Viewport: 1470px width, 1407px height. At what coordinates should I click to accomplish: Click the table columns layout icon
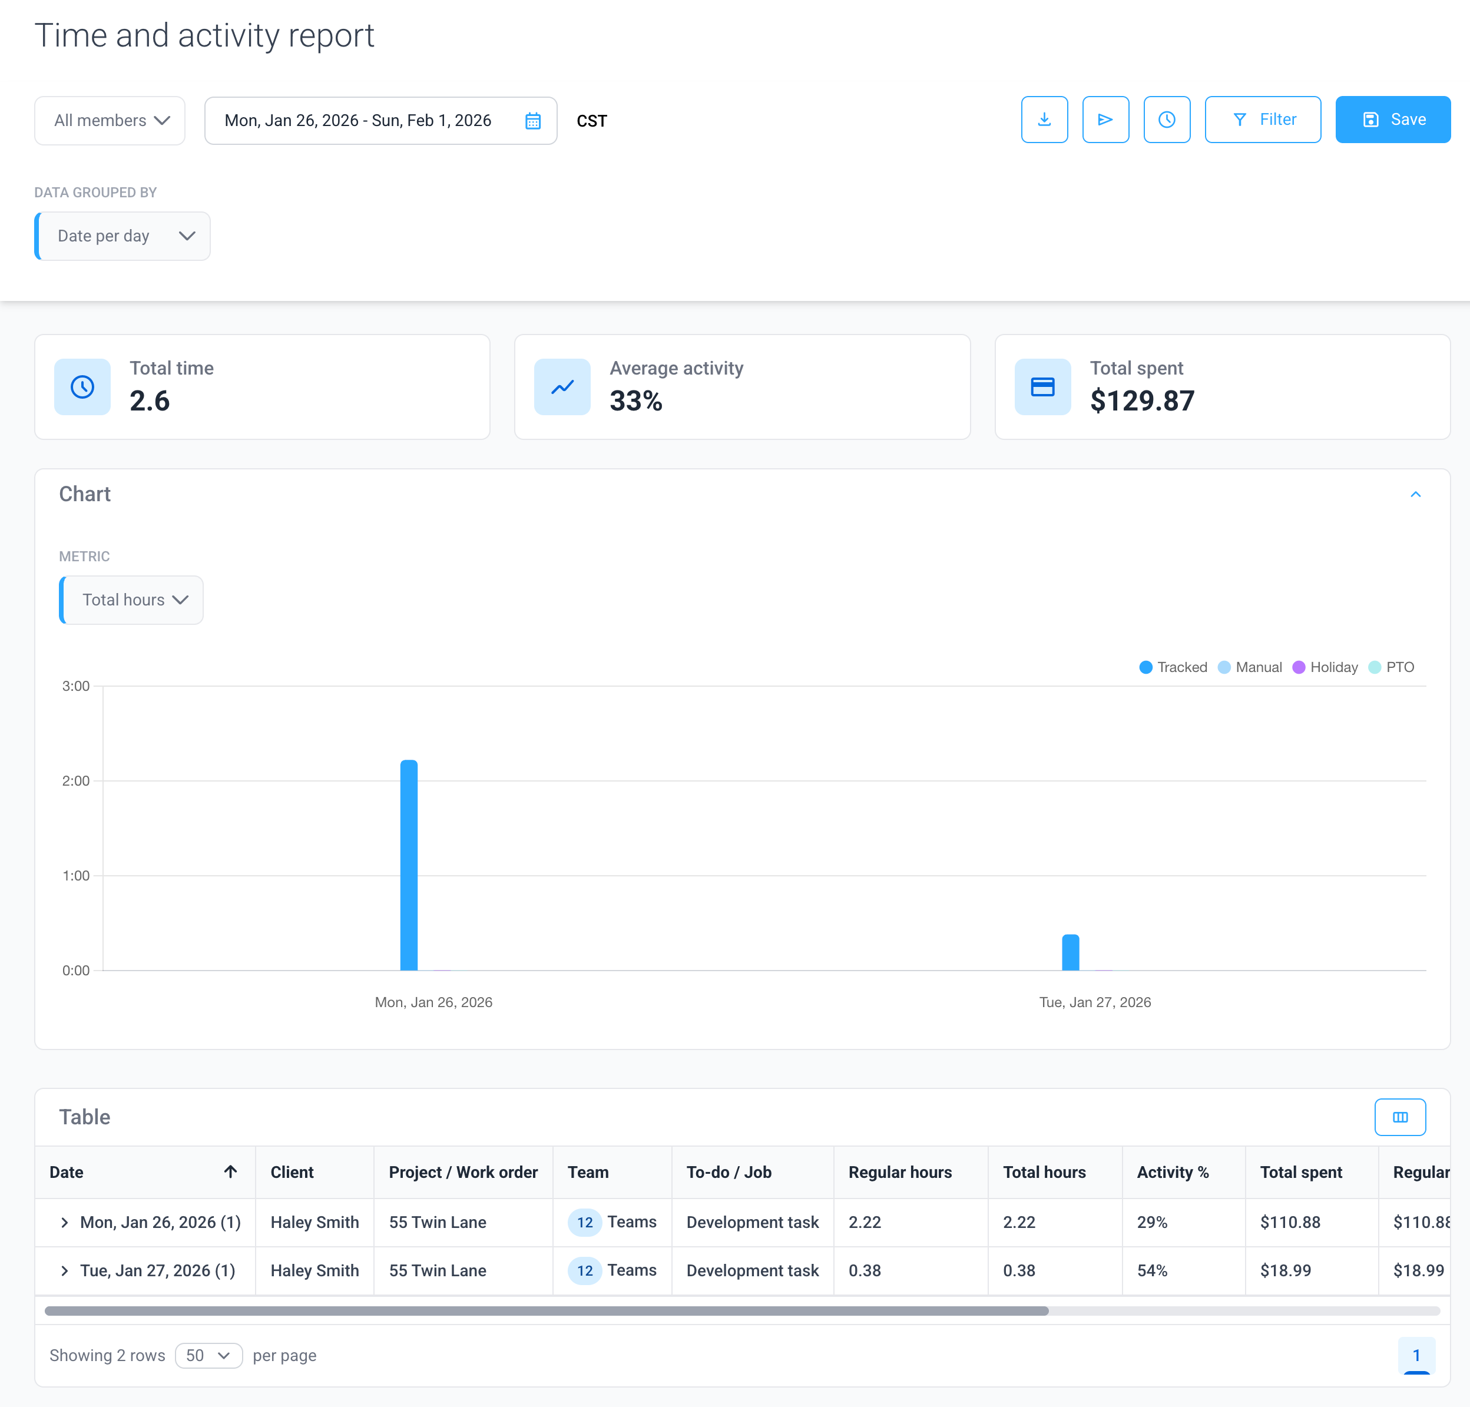(x=1399, y=1117)
